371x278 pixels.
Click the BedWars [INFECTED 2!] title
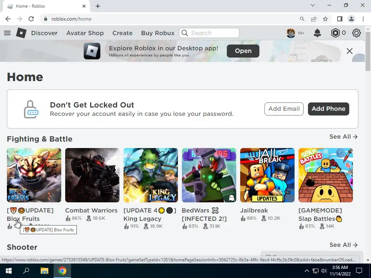pyautogui.click(x=204, y=215)
